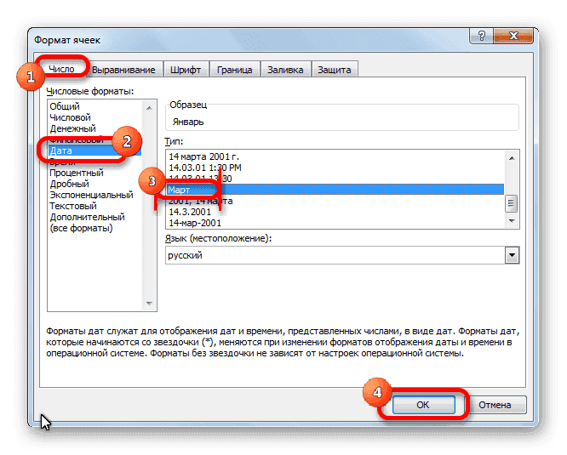Switch to the Защита tab
Image resolution: width=567 pixels, height=455 pixels.
point(334,70)
